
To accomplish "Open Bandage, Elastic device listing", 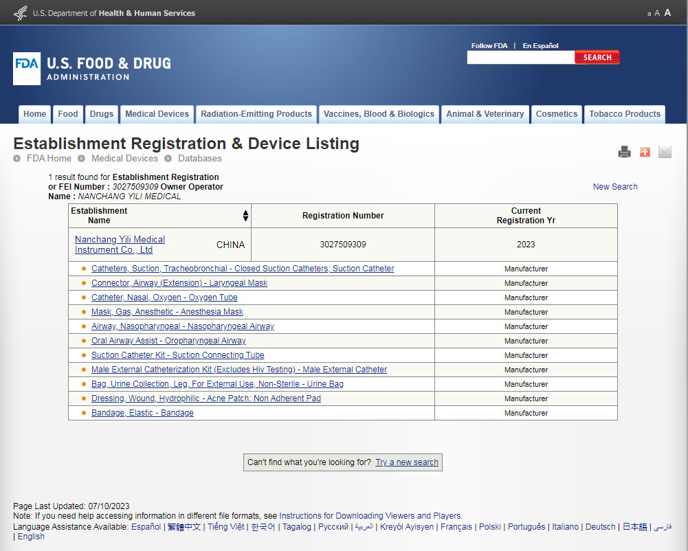I will click(x=142, y=413).
